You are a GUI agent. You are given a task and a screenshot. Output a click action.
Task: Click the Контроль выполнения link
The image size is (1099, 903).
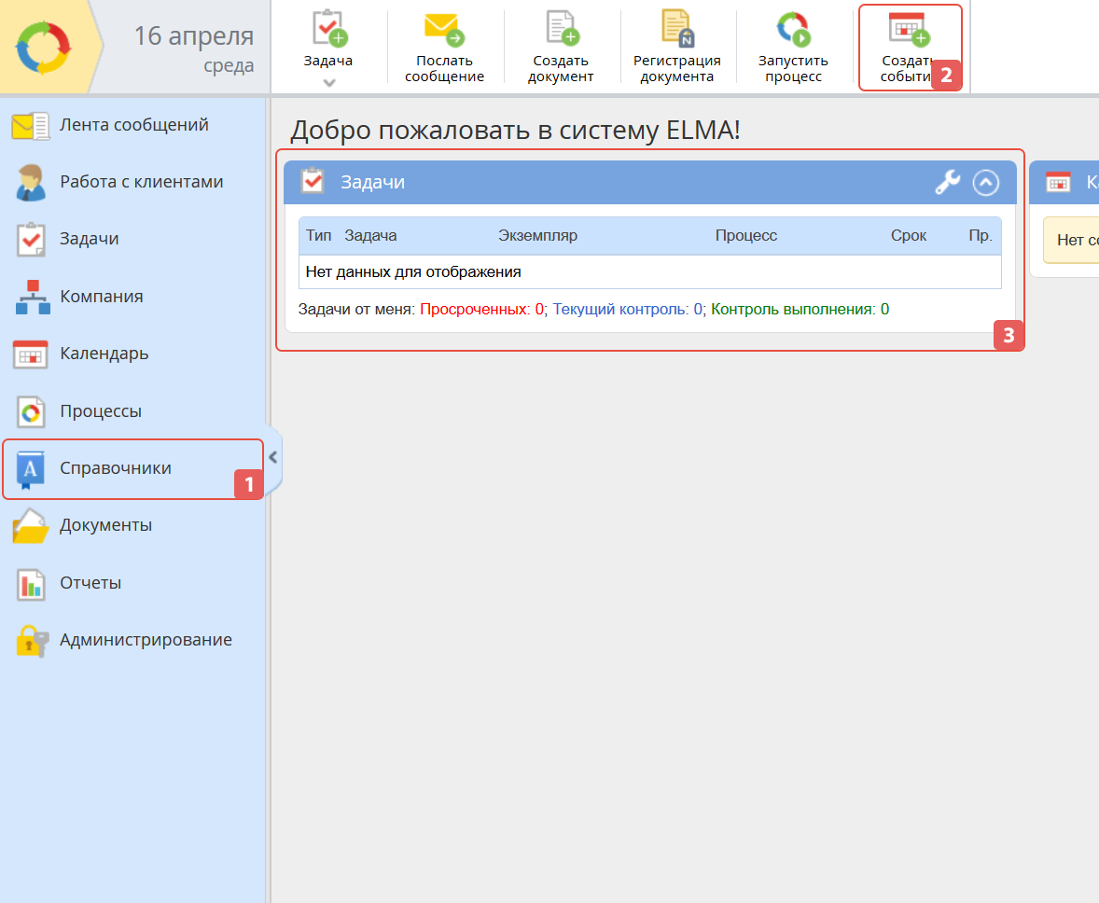tap(799, 309)
